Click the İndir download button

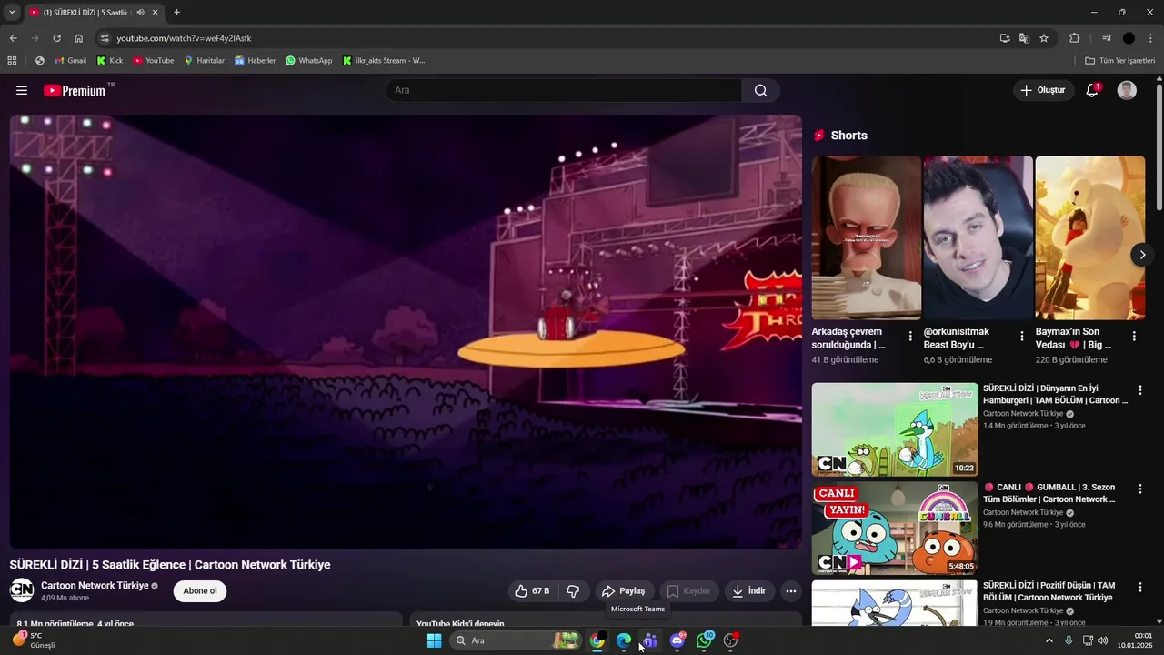pyautogui.click(x=749, y=591)
